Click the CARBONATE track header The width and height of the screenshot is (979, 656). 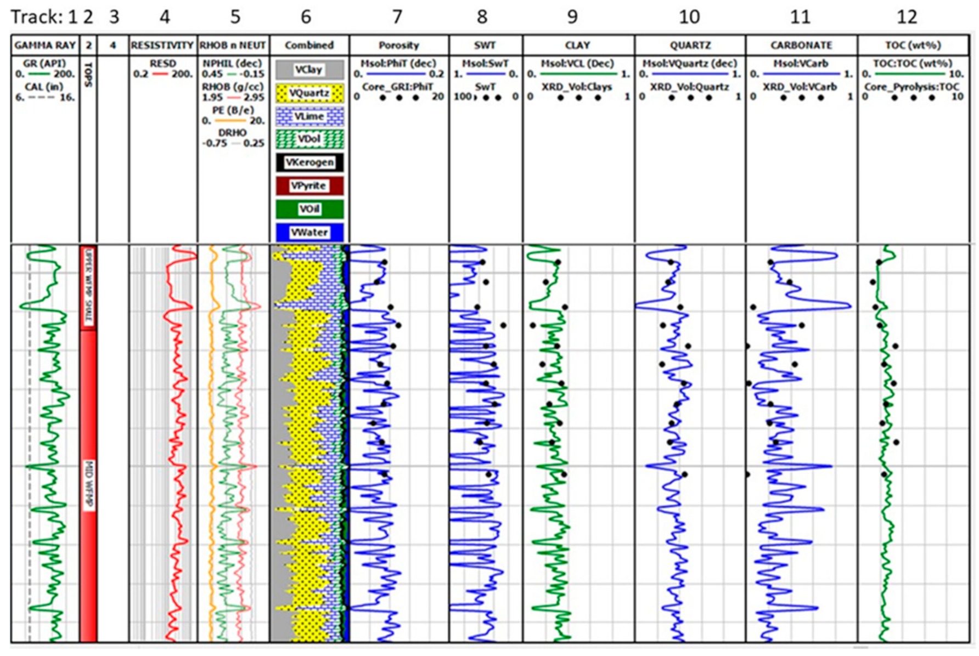801,45
